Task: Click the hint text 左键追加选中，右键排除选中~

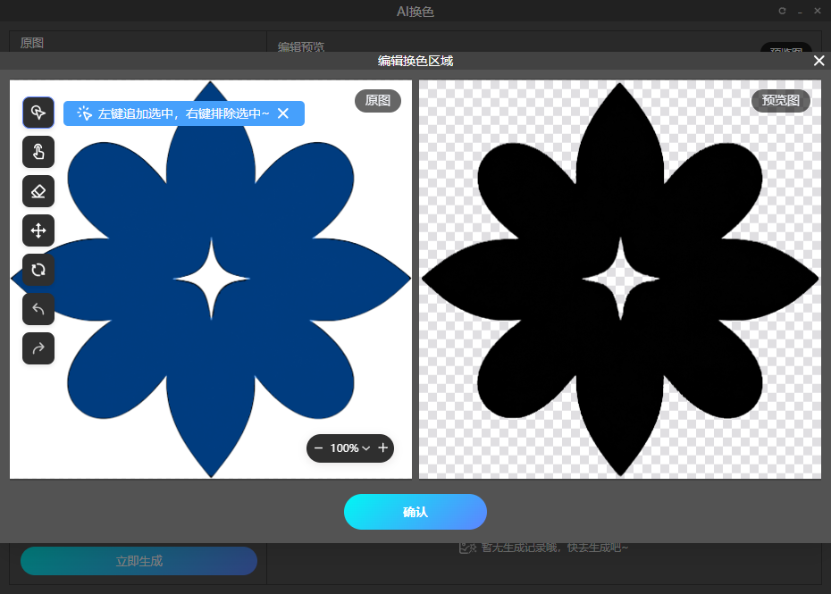Action: [x=183, y=113]
